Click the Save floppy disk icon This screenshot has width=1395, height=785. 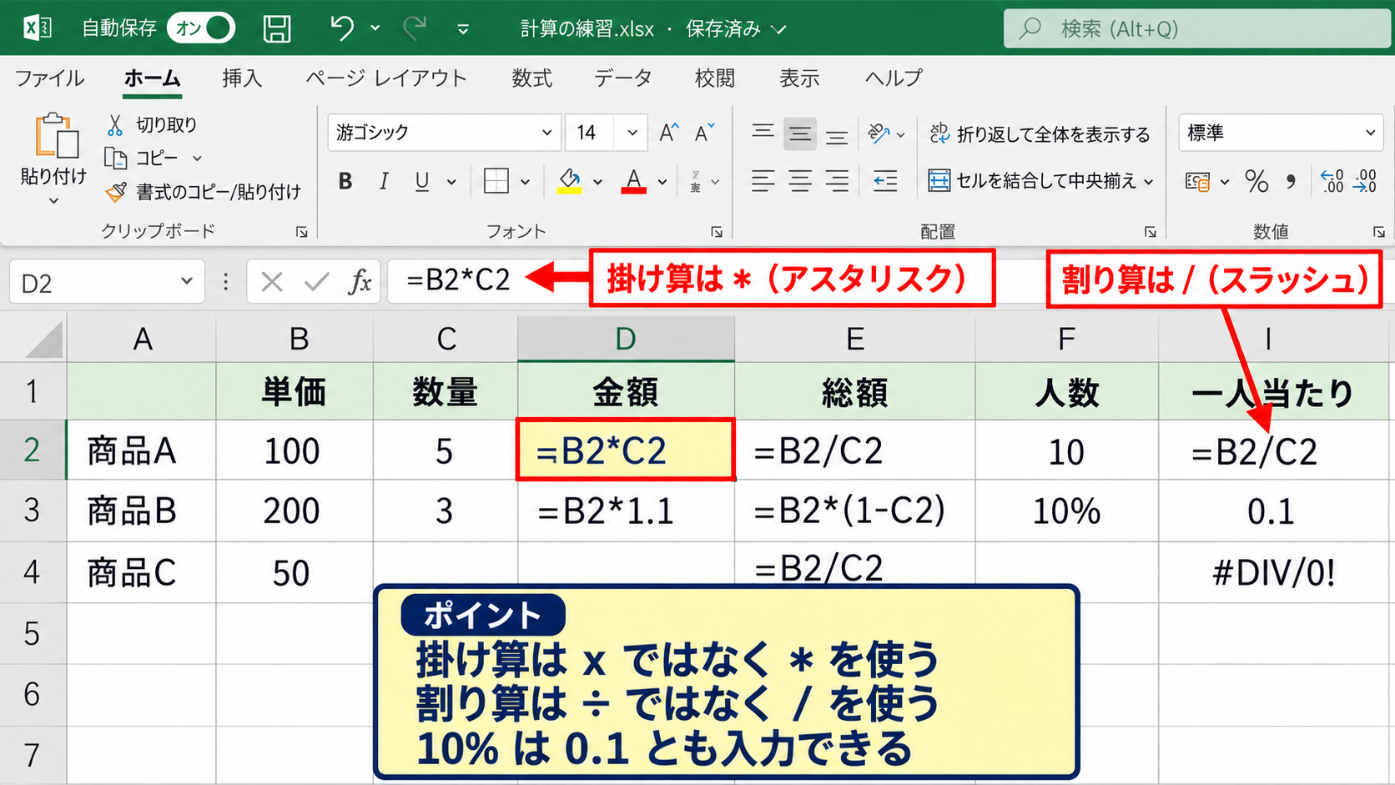click(277, 29)
